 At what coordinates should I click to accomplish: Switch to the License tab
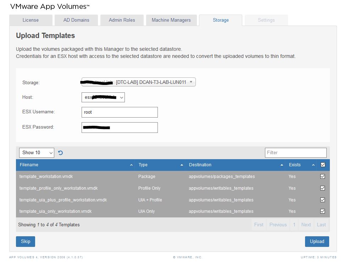pyautogui.click(x=31, y=20)
